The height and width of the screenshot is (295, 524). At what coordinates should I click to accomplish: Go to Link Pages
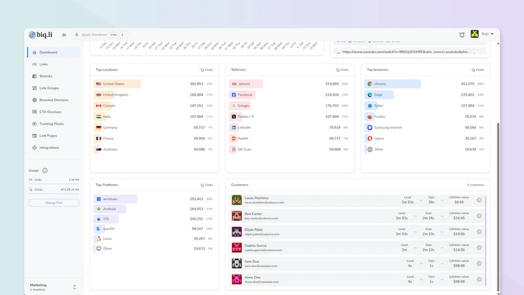(x=54, y=136)
